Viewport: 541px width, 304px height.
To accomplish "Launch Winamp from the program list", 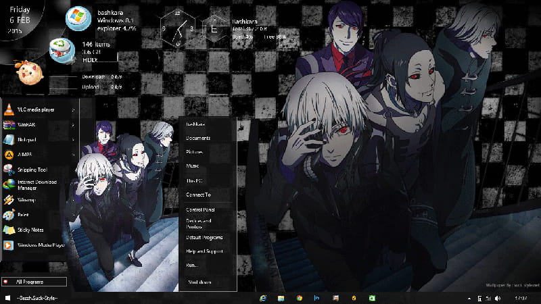I will tap(27, 200).
